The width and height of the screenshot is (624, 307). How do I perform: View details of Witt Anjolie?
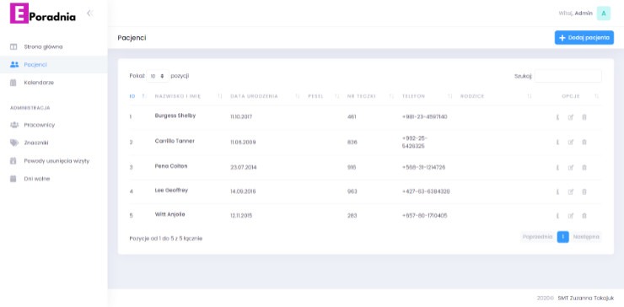557,216
